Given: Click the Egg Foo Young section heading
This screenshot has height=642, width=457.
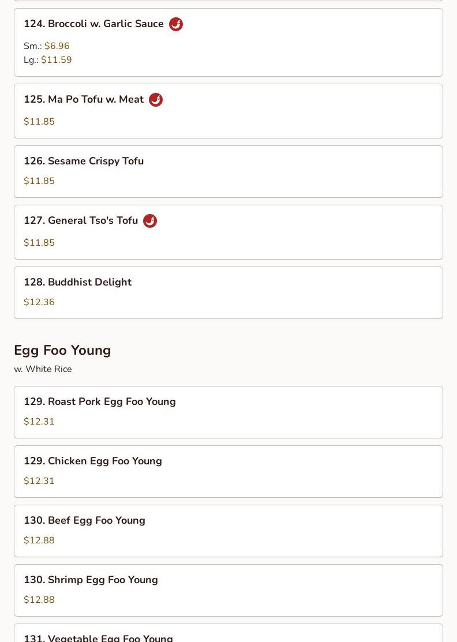Looking at the screenshot, I should pos(62,350).
